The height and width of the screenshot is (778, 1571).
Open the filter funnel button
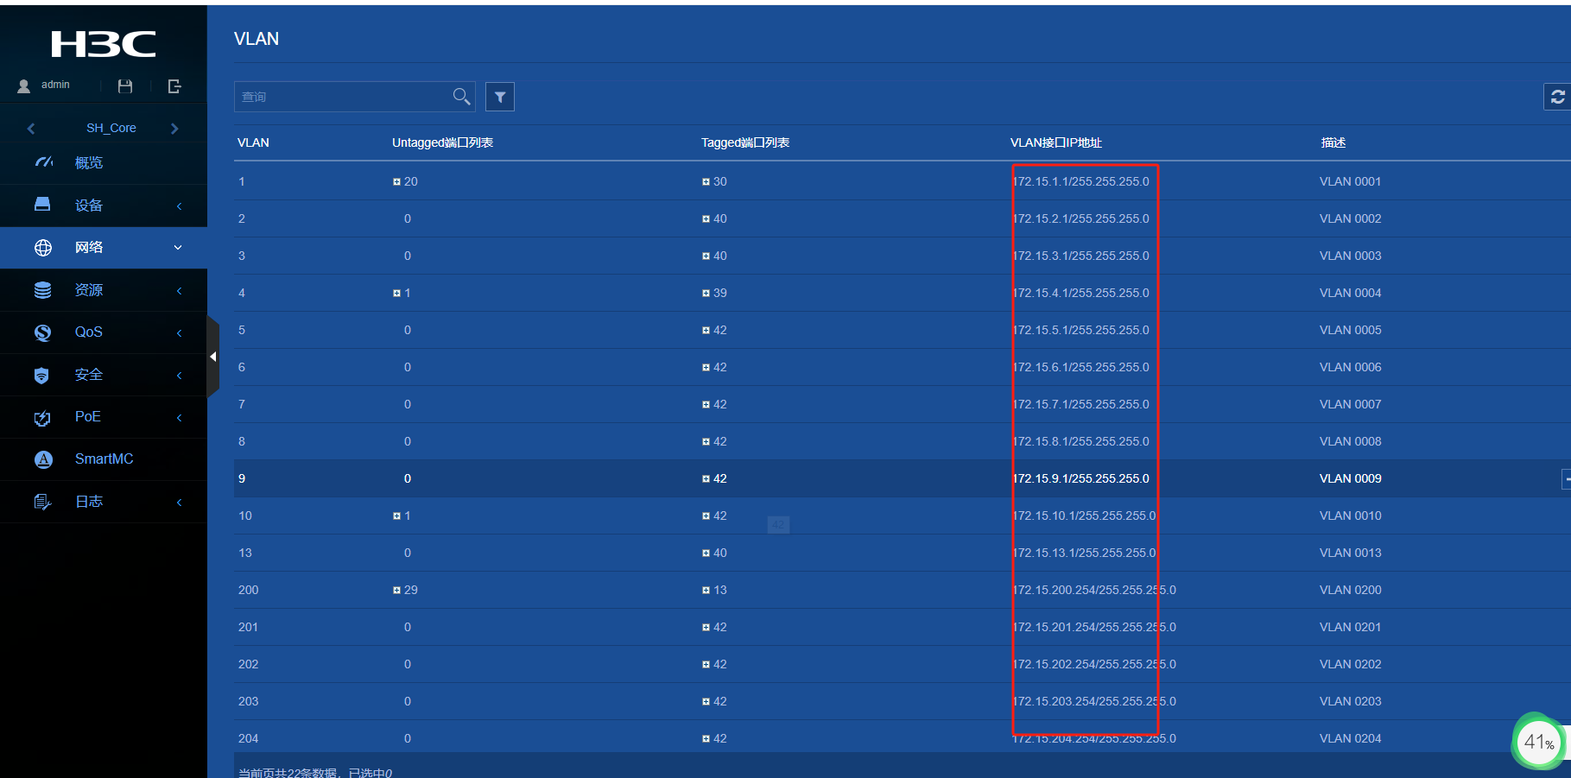click(x=500, y=97)
